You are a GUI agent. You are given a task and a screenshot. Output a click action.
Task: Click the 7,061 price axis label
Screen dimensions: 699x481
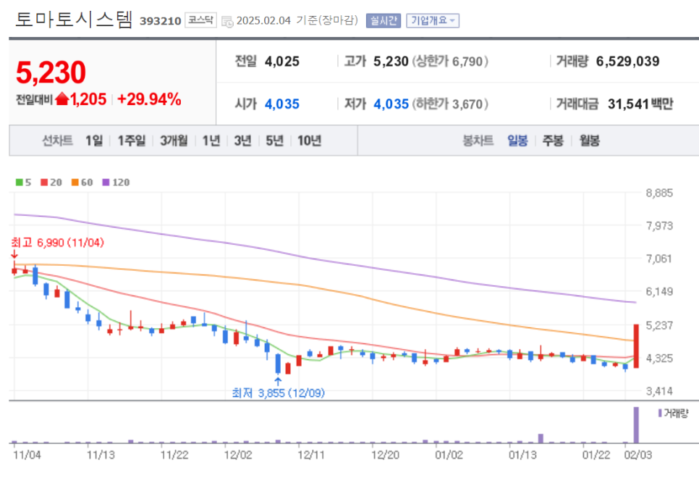[659, 259]
